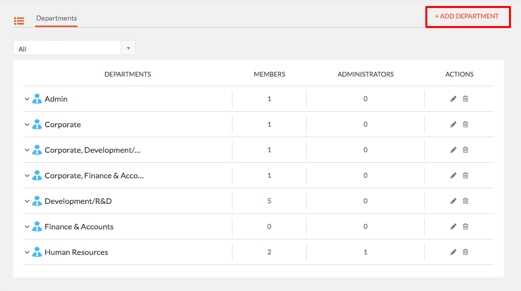521x291 pixels.
Task: Click the Departments column header
Action: (128, 75)
